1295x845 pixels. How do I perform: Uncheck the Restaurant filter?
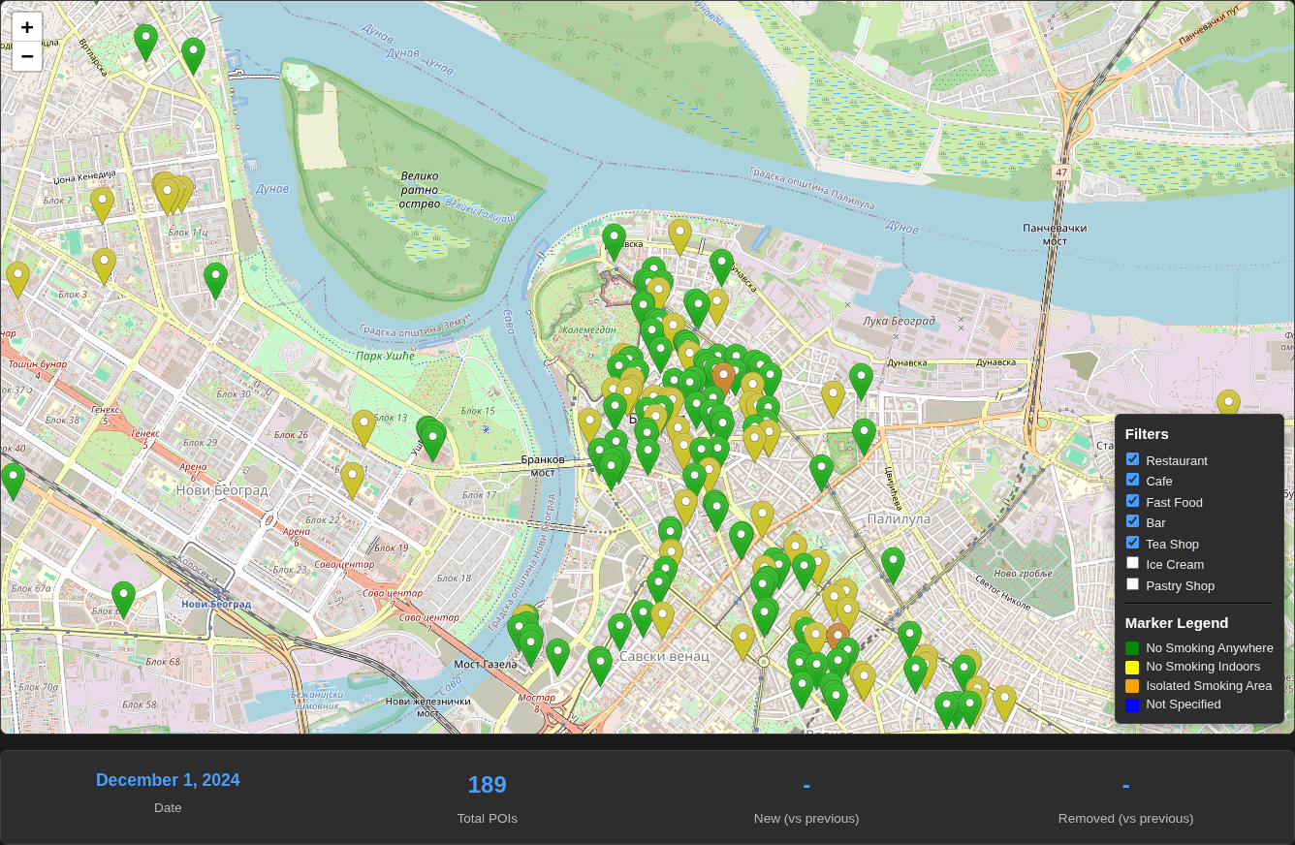click(1132, 458)
